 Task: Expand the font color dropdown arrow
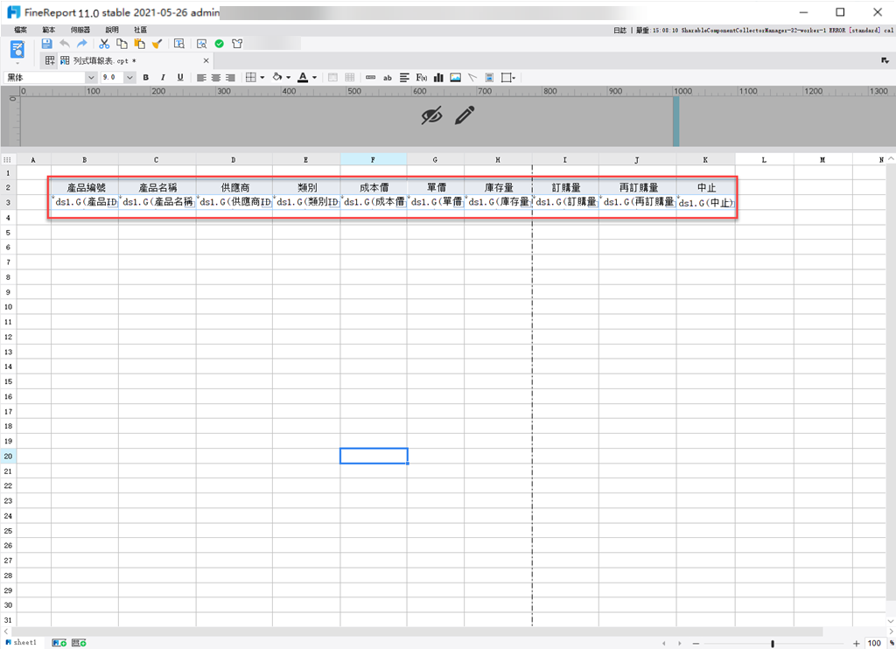(x=315, y=78)
